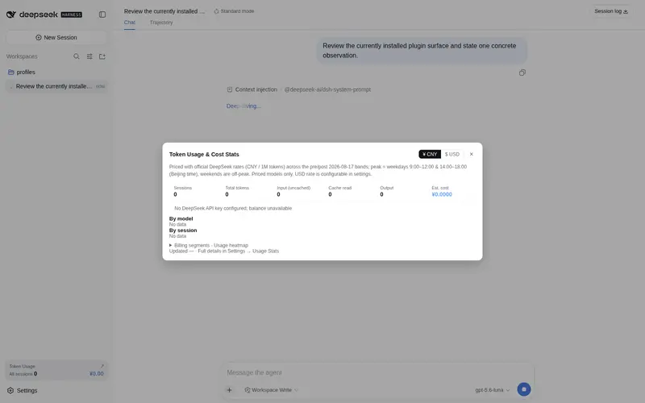Viewport: 645px width, 403px height.
Task: Open the gpt-5.6-luna model dropdown
Action: (x=493, y=390)
